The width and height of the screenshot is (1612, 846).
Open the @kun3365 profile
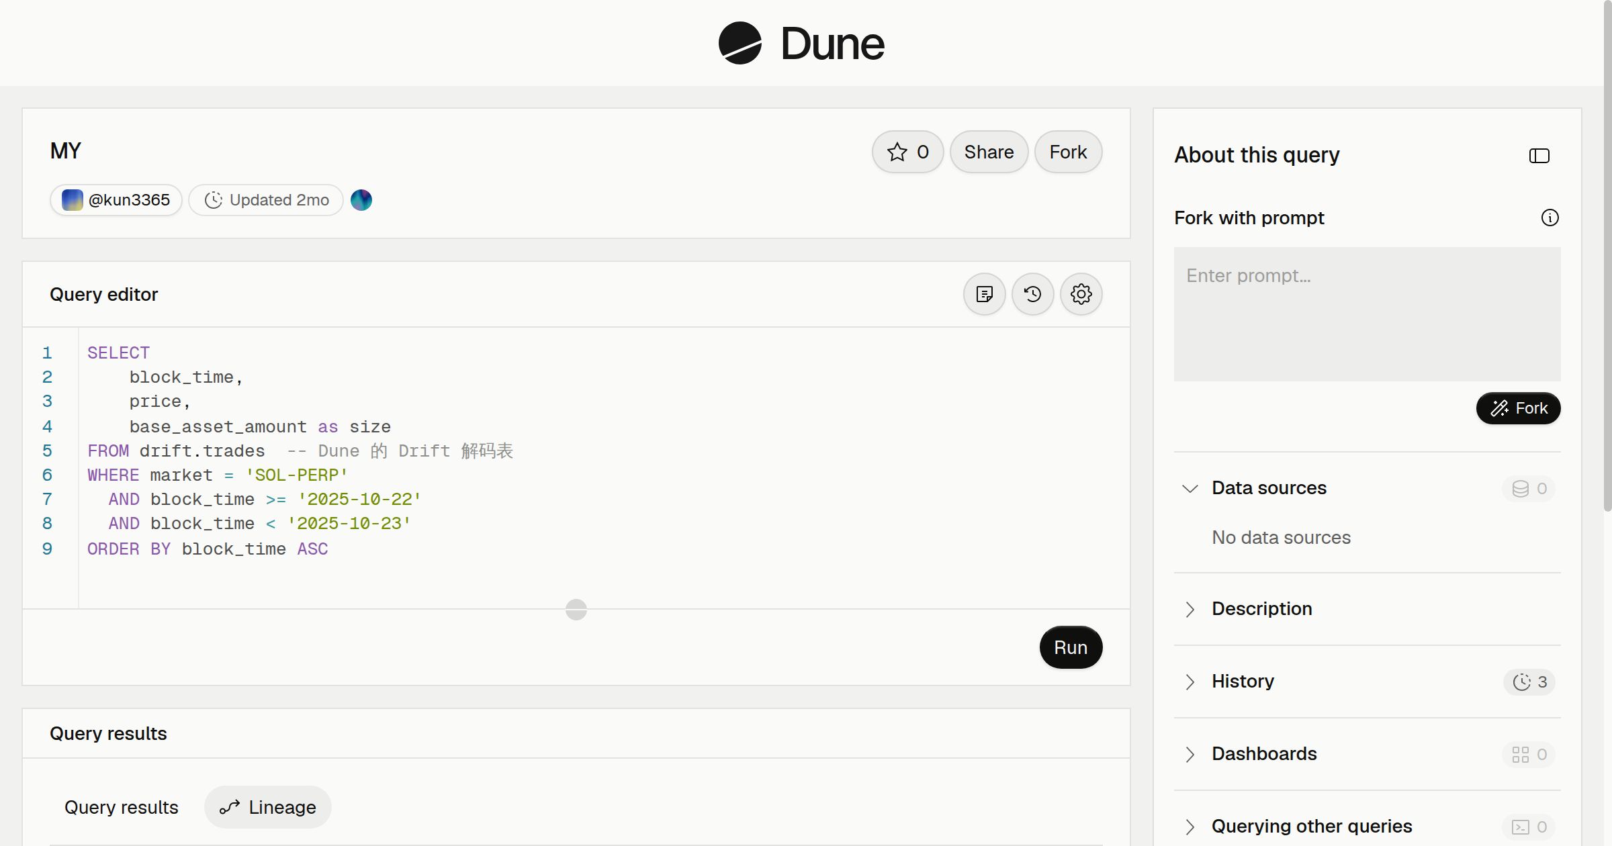tap(116, 200)
